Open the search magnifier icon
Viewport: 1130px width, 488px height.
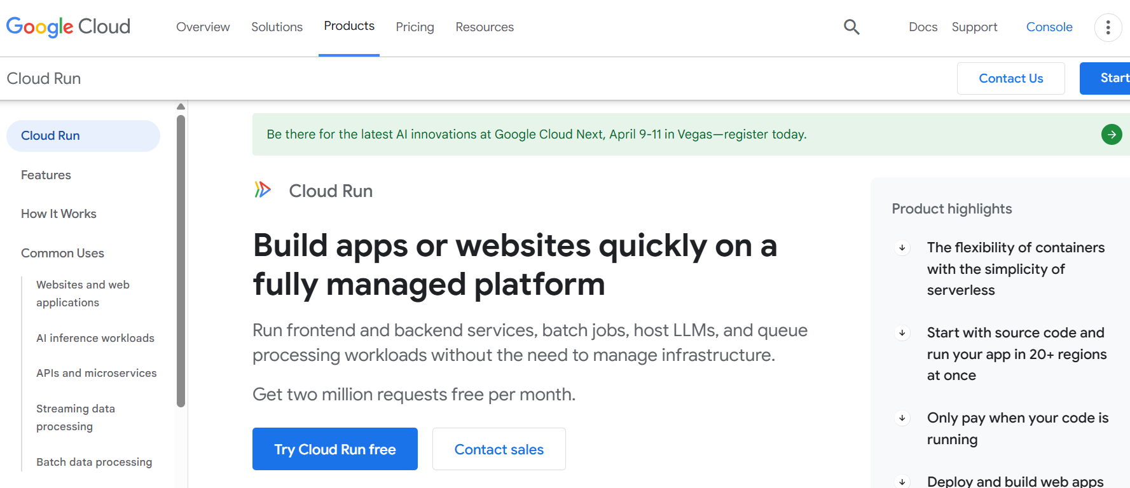851,27
